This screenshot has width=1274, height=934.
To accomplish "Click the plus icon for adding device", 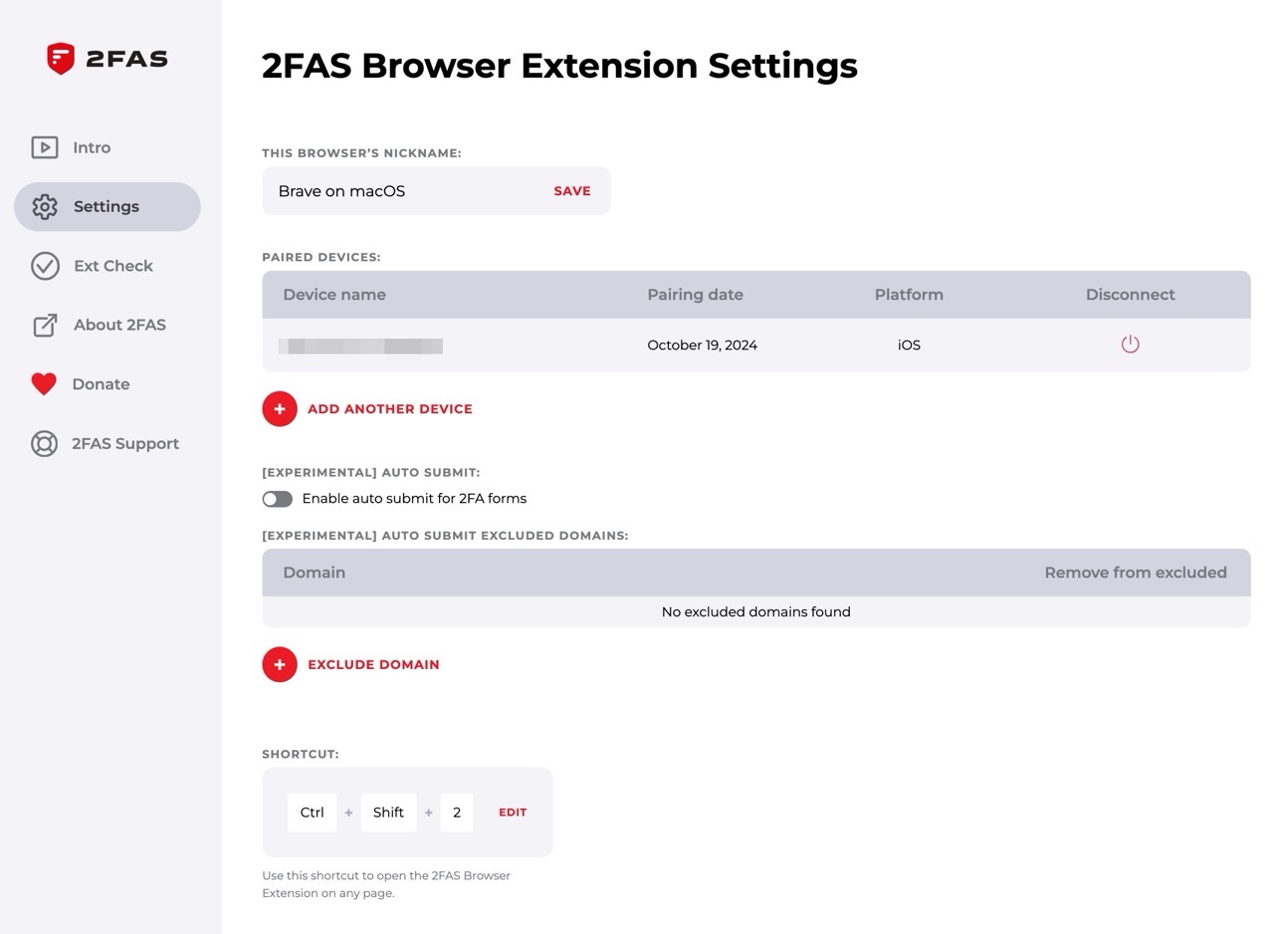I will 280,408.
